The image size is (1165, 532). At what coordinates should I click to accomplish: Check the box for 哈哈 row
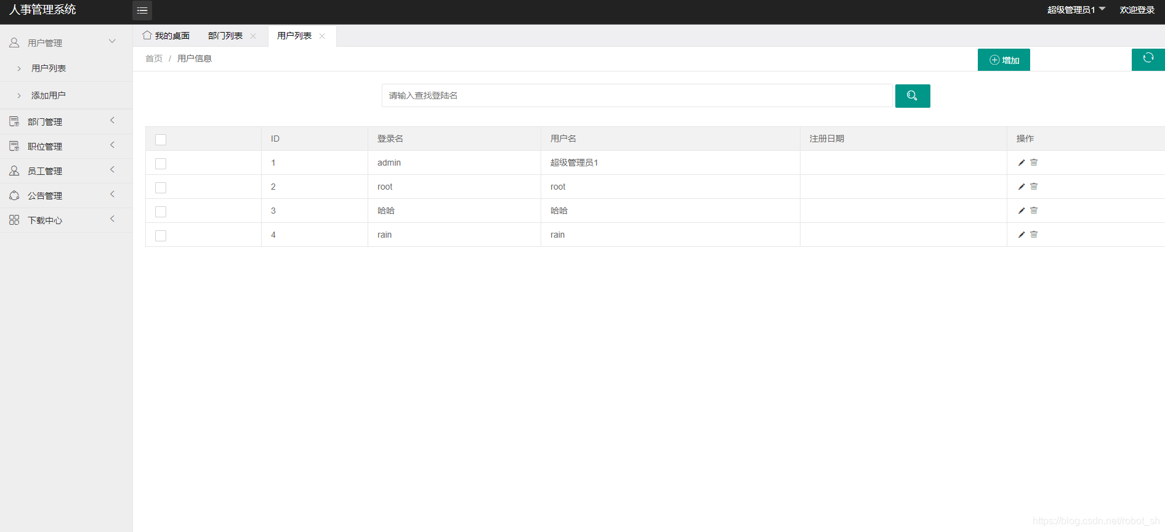pyautogui.click(x=161, y=212)
